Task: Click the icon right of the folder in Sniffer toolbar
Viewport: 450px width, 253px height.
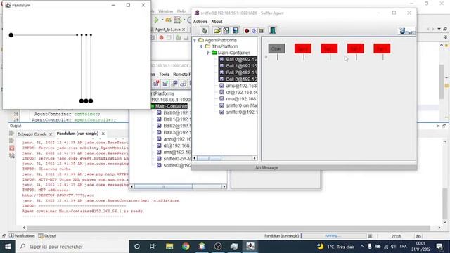Action: [226, 30]
